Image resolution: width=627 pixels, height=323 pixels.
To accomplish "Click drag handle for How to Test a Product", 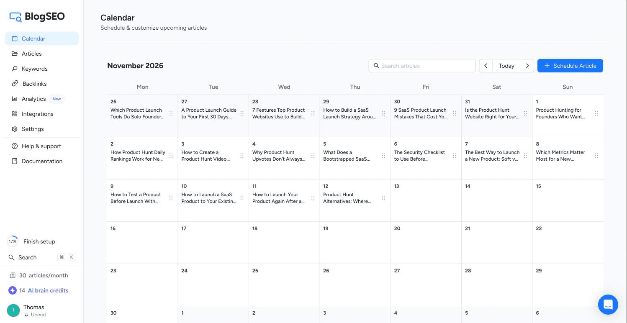I will click(x=171, y=198).
